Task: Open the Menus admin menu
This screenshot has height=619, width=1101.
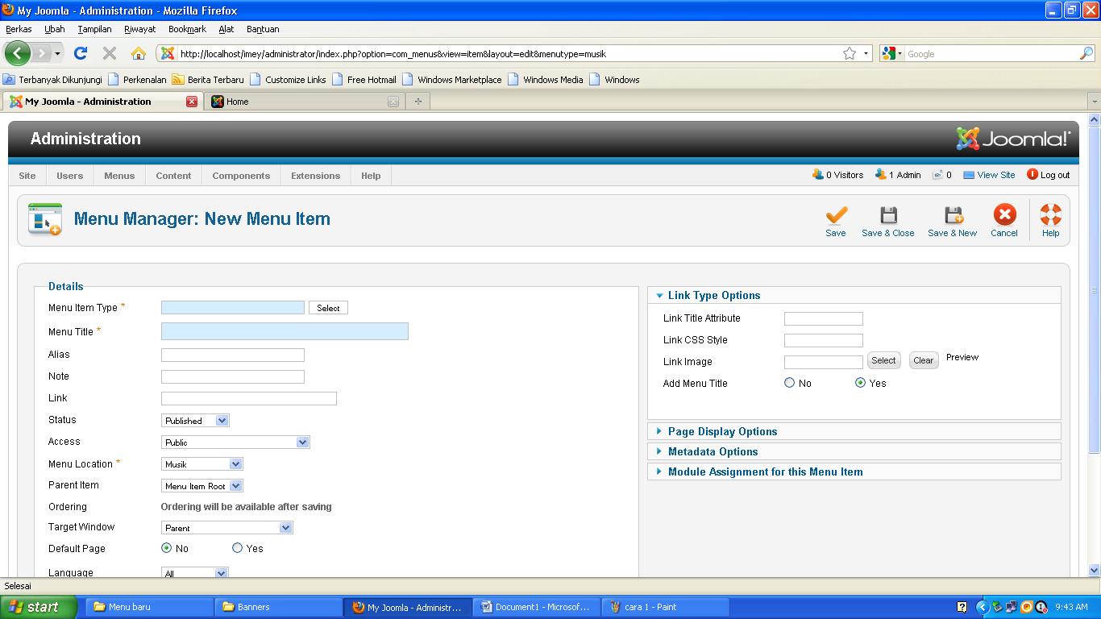Action: (x=119, y=176)
